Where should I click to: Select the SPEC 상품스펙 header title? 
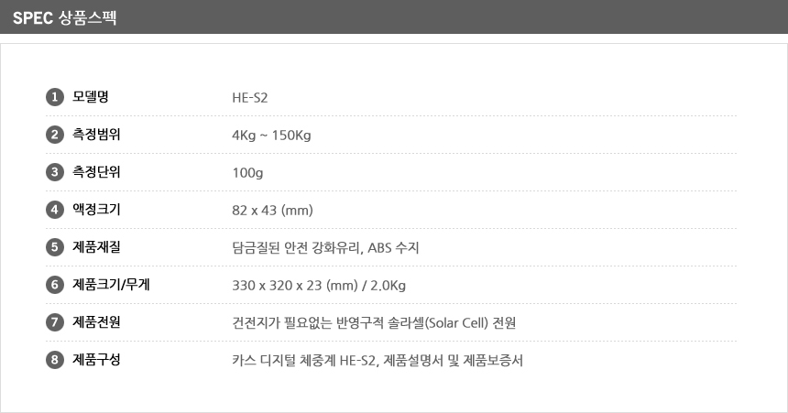point(64,17)
